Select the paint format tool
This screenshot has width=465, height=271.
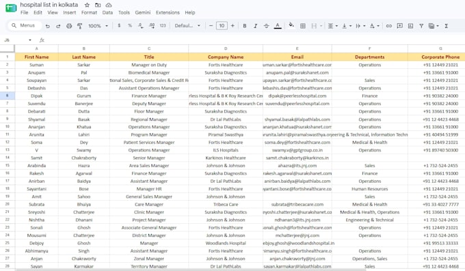tap(80, 26)
